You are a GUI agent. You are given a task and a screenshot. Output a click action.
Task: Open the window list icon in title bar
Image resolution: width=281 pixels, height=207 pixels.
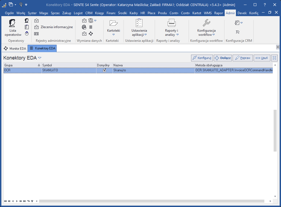pyautogui.click(x=11, y=4)
